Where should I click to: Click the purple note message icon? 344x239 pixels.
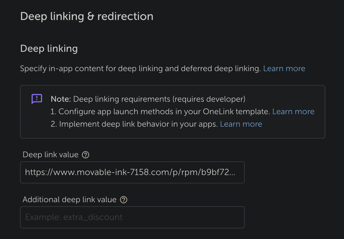coord(37,99)
